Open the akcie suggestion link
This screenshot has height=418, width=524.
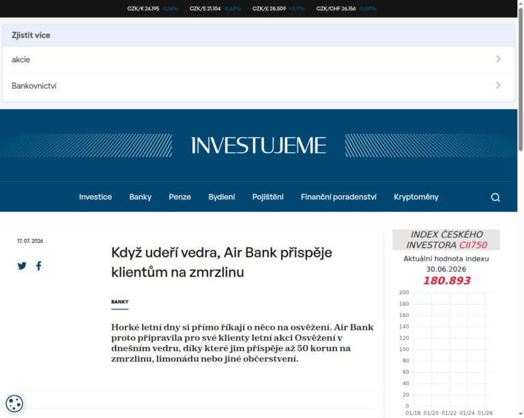click(259, 59)
